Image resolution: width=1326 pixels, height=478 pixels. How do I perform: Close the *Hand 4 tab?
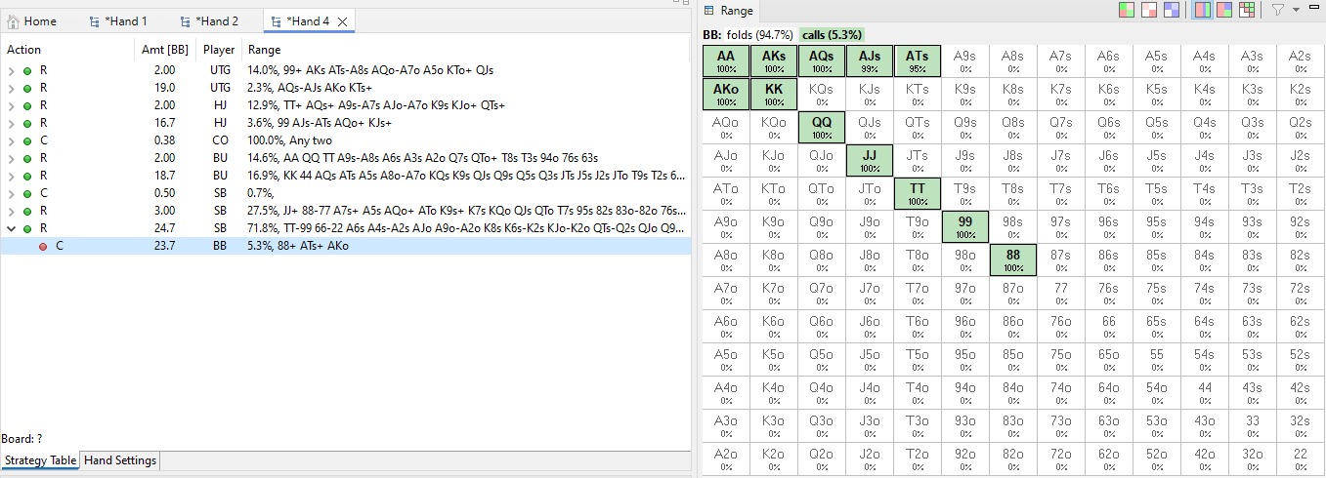pos(343,21)
